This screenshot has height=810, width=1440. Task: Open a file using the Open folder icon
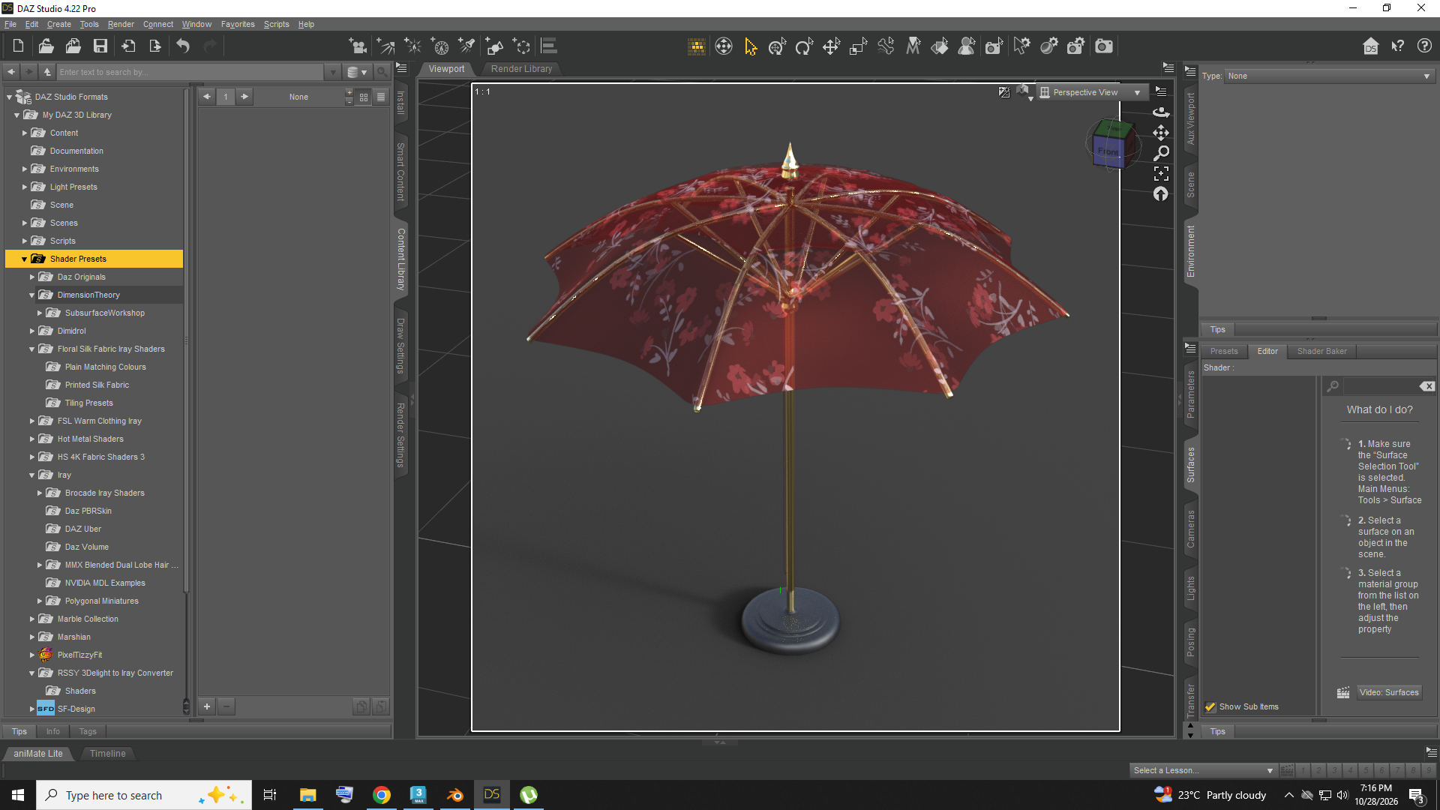(46, 46)
